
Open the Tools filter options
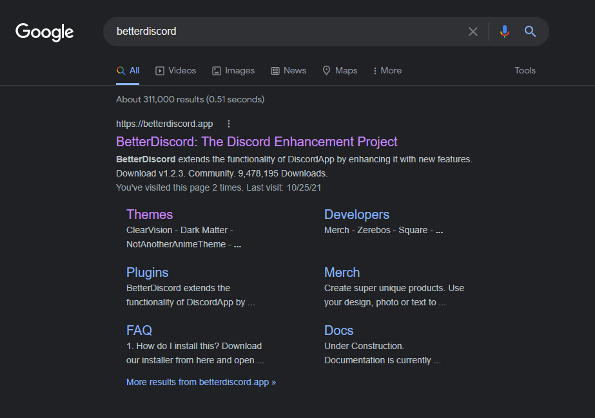coord(525,71)
